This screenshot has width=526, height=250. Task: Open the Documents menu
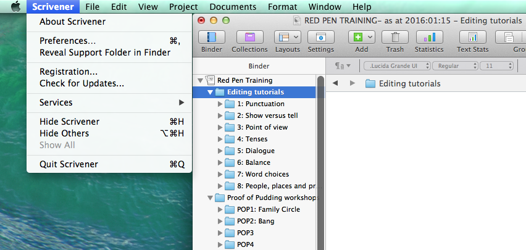[233, 7]
